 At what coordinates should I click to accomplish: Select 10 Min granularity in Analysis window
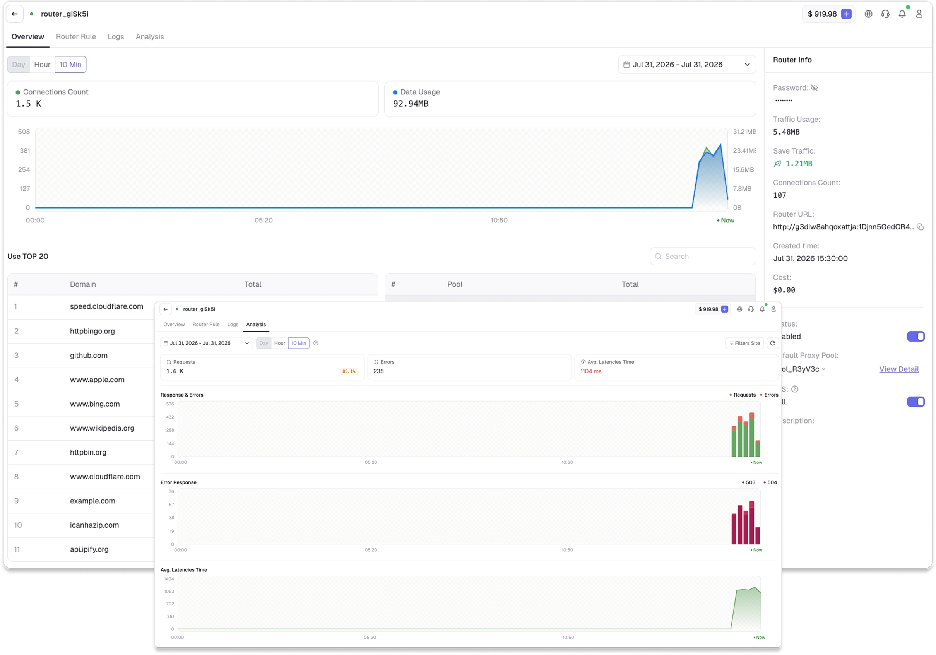coord(298,343)
